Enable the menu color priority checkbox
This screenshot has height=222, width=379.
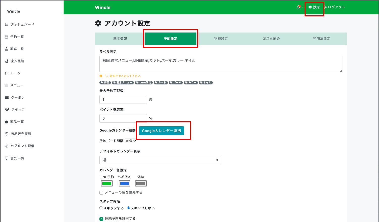point(101,193)
